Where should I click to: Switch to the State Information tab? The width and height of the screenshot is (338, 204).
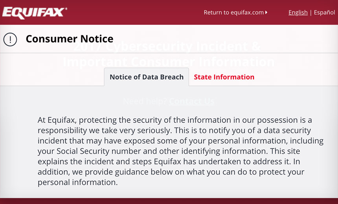click(x=224, y=77)
